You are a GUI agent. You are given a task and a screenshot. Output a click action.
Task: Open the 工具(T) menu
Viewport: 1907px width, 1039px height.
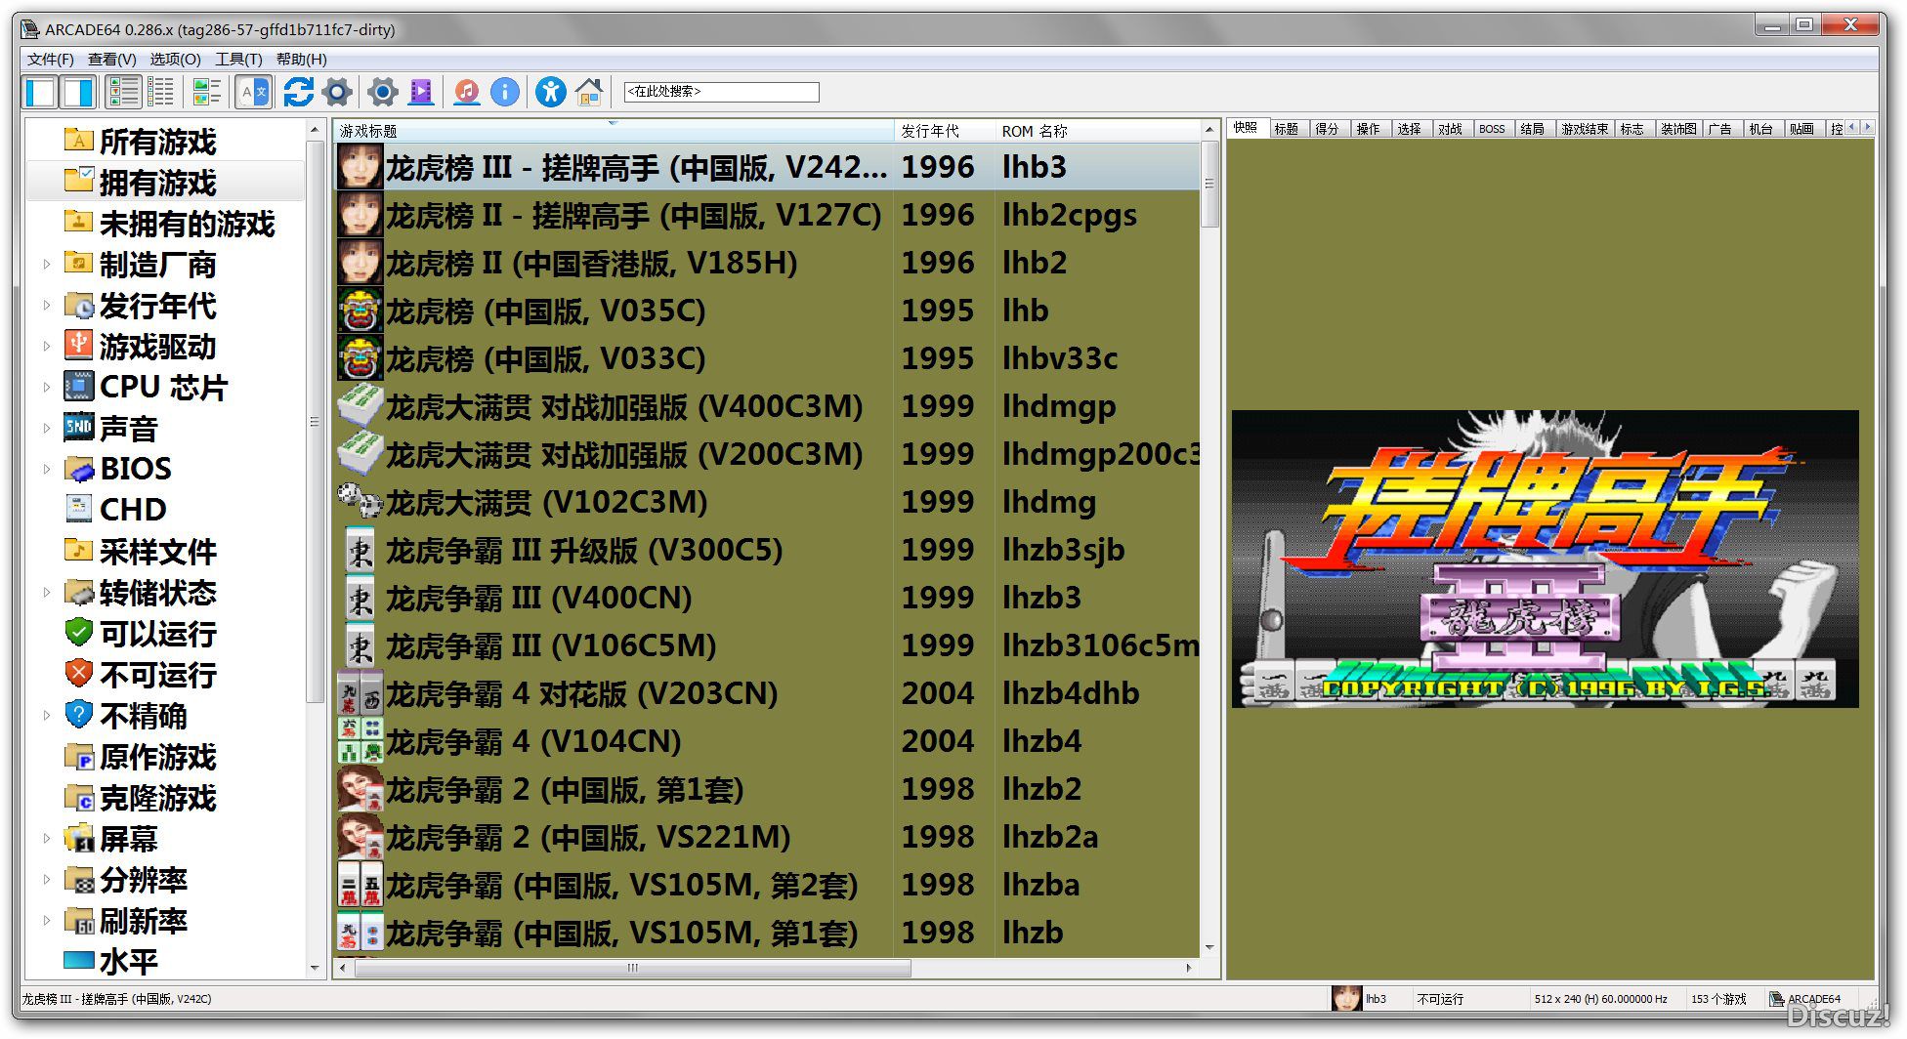tap(238, 59)
